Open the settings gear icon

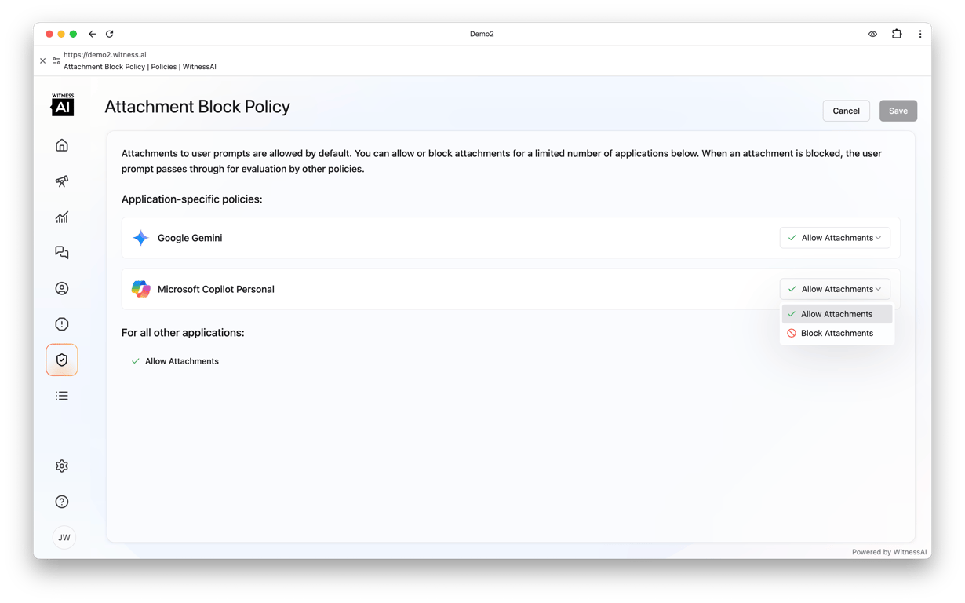click(62, 466)
